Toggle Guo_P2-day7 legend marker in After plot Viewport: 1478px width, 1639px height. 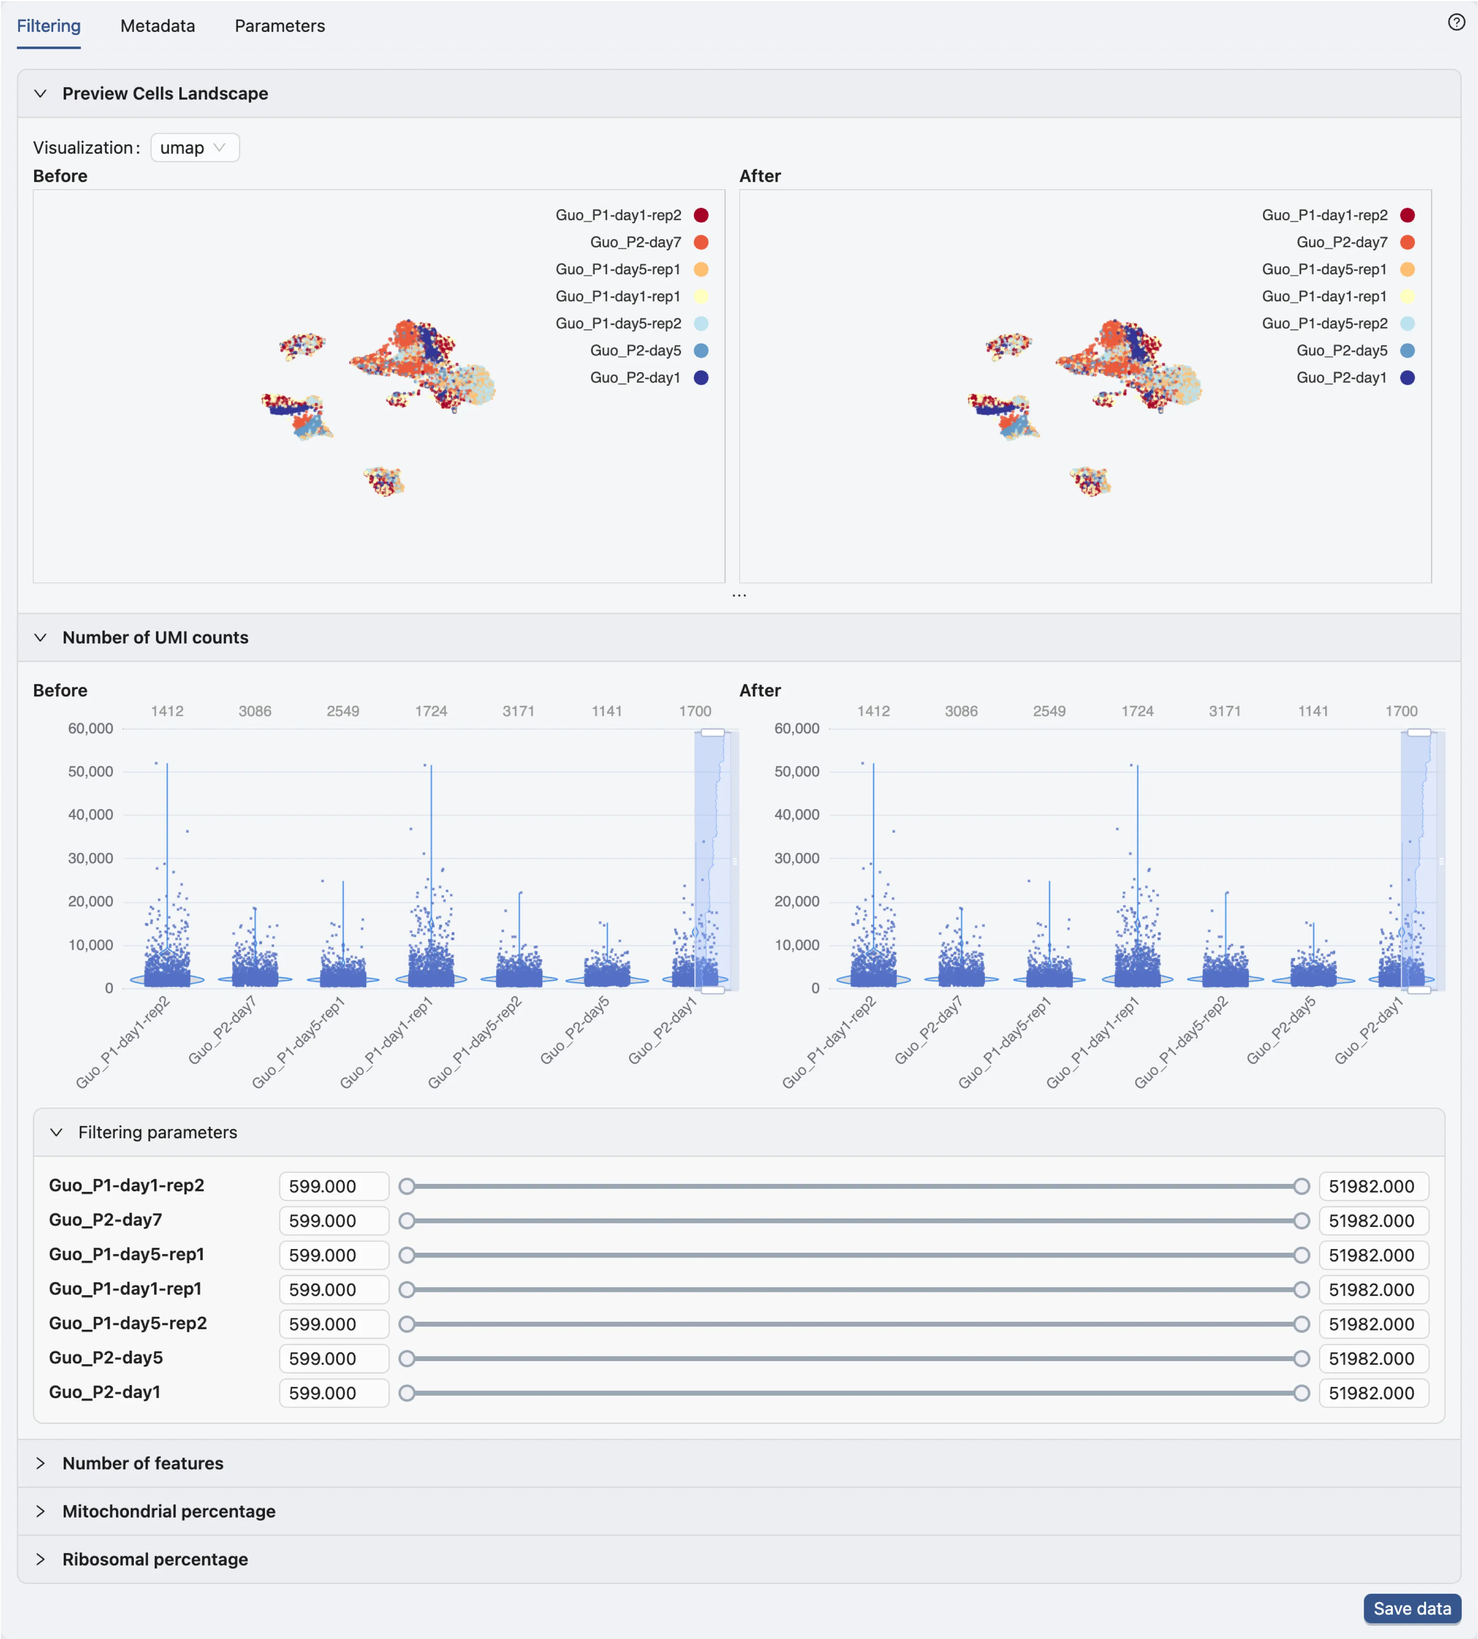coord(1408,242)
